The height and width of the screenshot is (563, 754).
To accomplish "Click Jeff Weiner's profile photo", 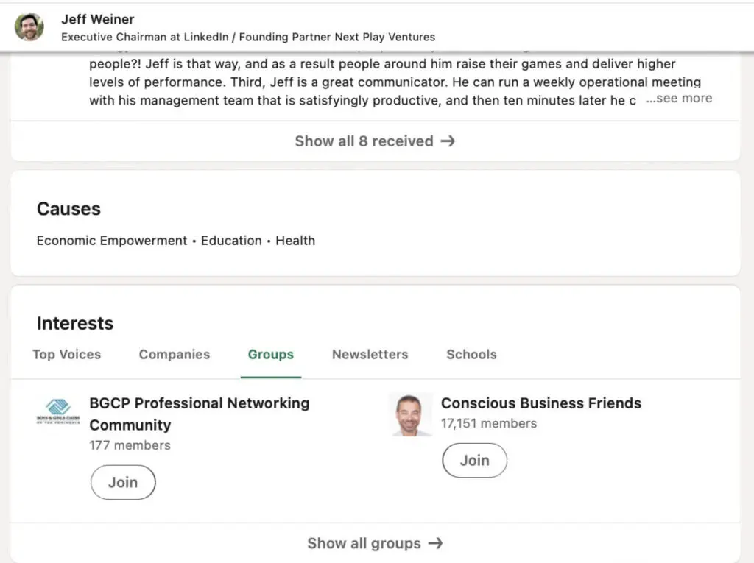I will 29,26.
